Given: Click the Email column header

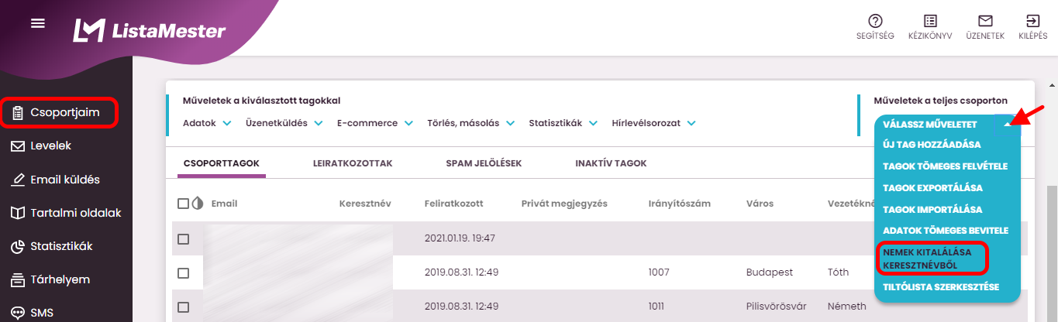Looking at the screenshot, I should pyautogui.click(x=224, y=204).
